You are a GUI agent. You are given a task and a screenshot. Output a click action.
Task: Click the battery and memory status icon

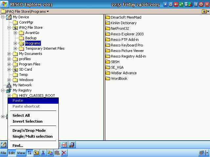coord(188,4)
